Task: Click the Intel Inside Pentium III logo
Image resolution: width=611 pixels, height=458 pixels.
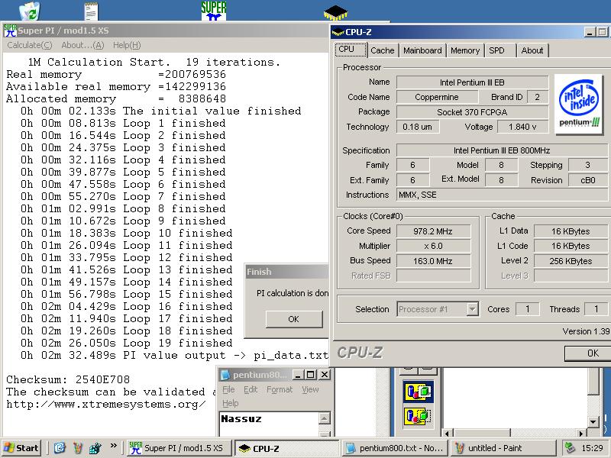Action: pyautogui.click(x=579, y=104)
